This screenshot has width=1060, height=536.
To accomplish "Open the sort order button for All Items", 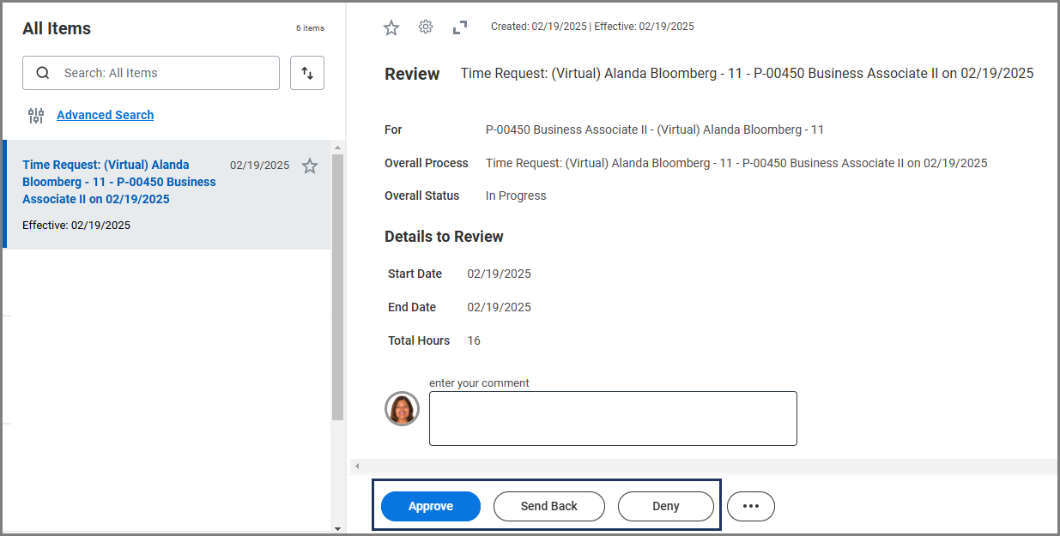I will coord(307,73).
